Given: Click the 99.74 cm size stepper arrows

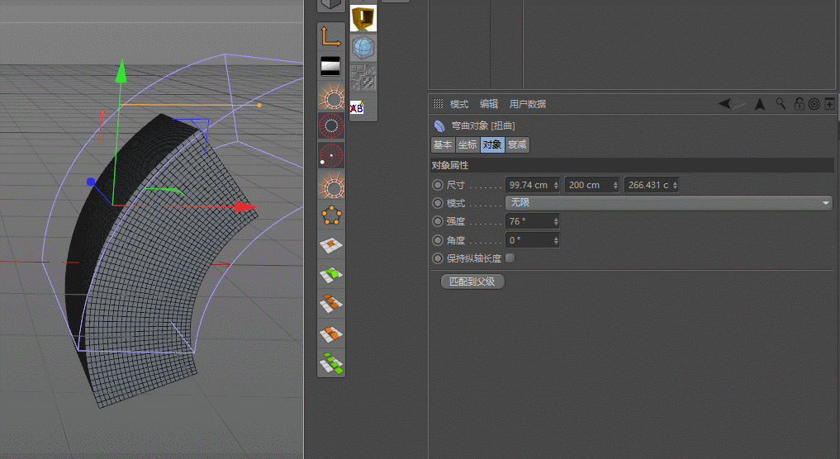Looking at the screenshot, I should (556, 185).
